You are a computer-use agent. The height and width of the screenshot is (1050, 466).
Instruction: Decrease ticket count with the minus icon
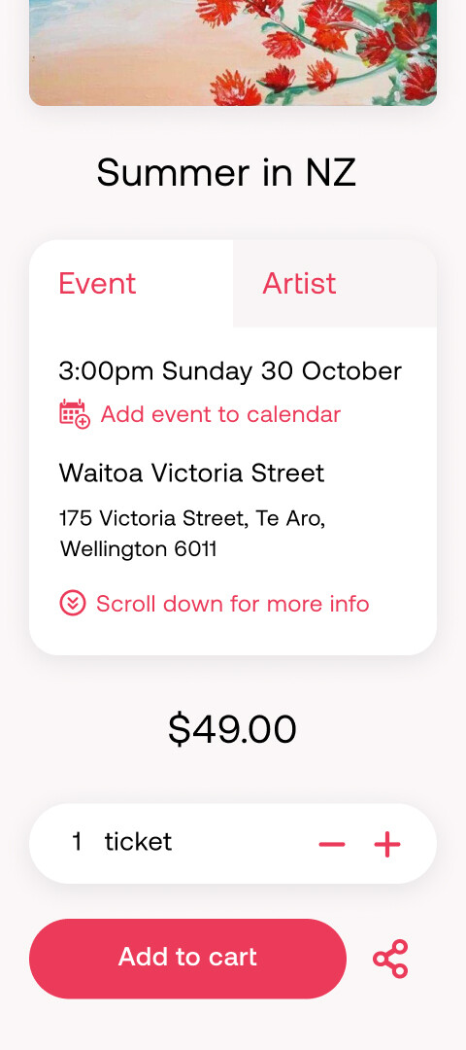332,845
